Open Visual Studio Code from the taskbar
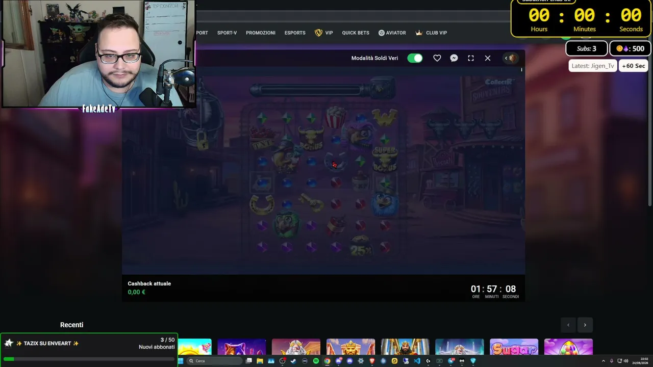Screen dimensions: 653x367 (x=417, y=361)
